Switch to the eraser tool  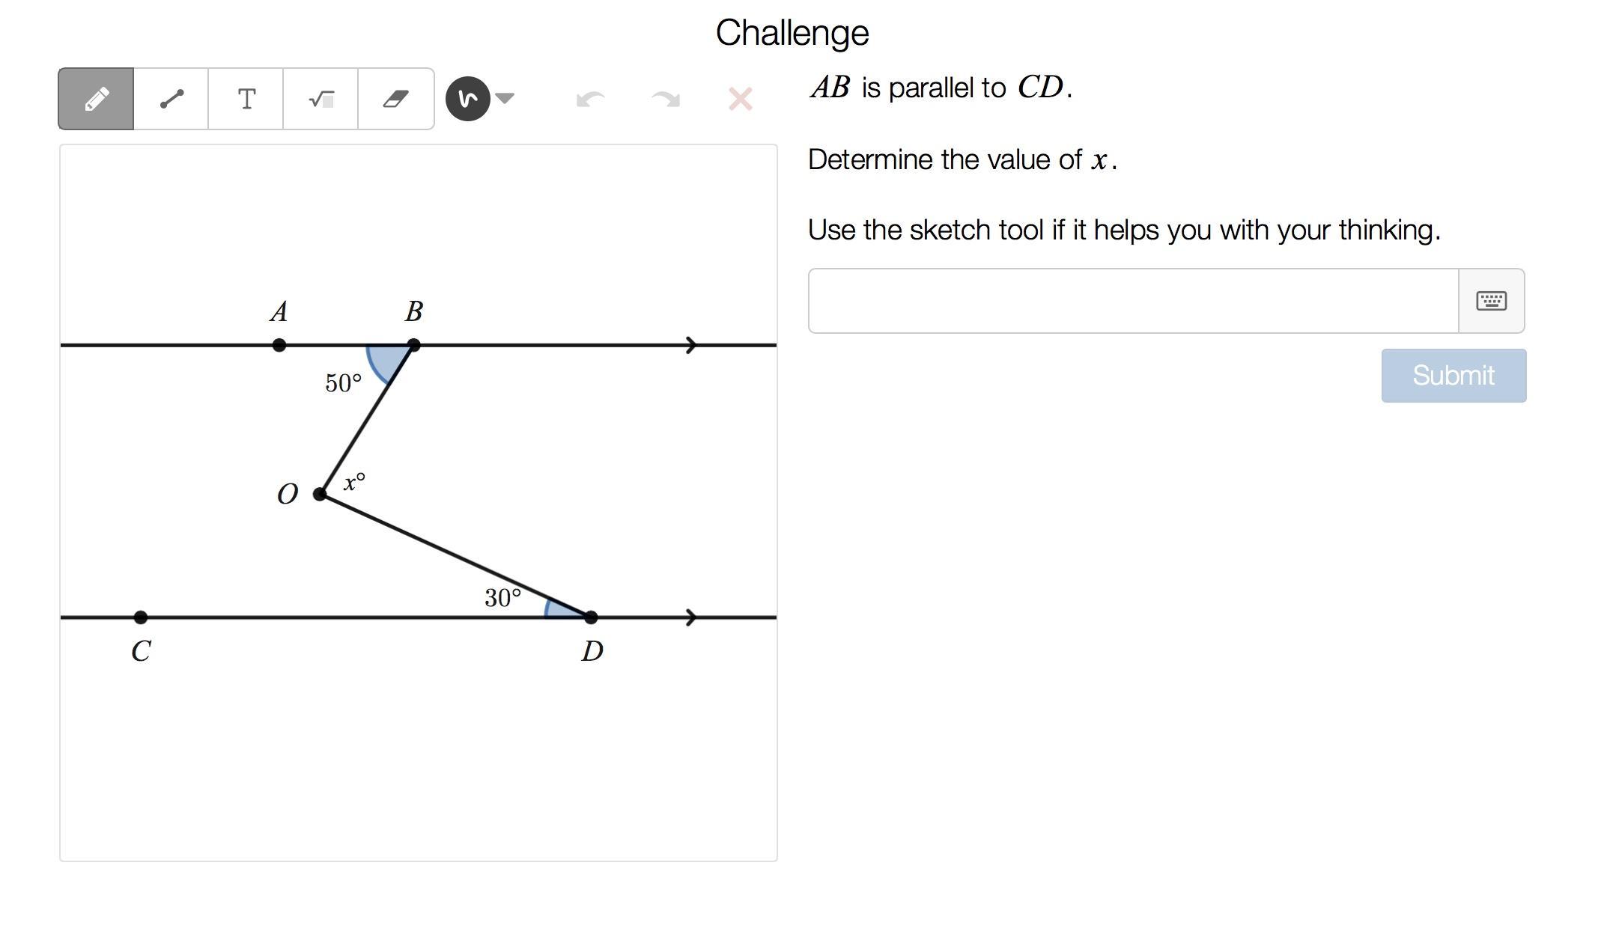396,99
